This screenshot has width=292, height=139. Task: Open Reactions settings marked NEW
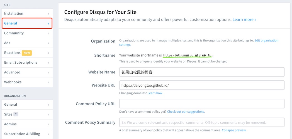tap(27, 53)
